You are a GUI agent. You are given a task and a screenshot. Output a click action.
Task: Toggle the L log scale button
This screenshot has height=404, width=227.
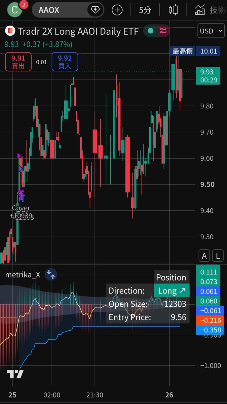coord(218,256)
